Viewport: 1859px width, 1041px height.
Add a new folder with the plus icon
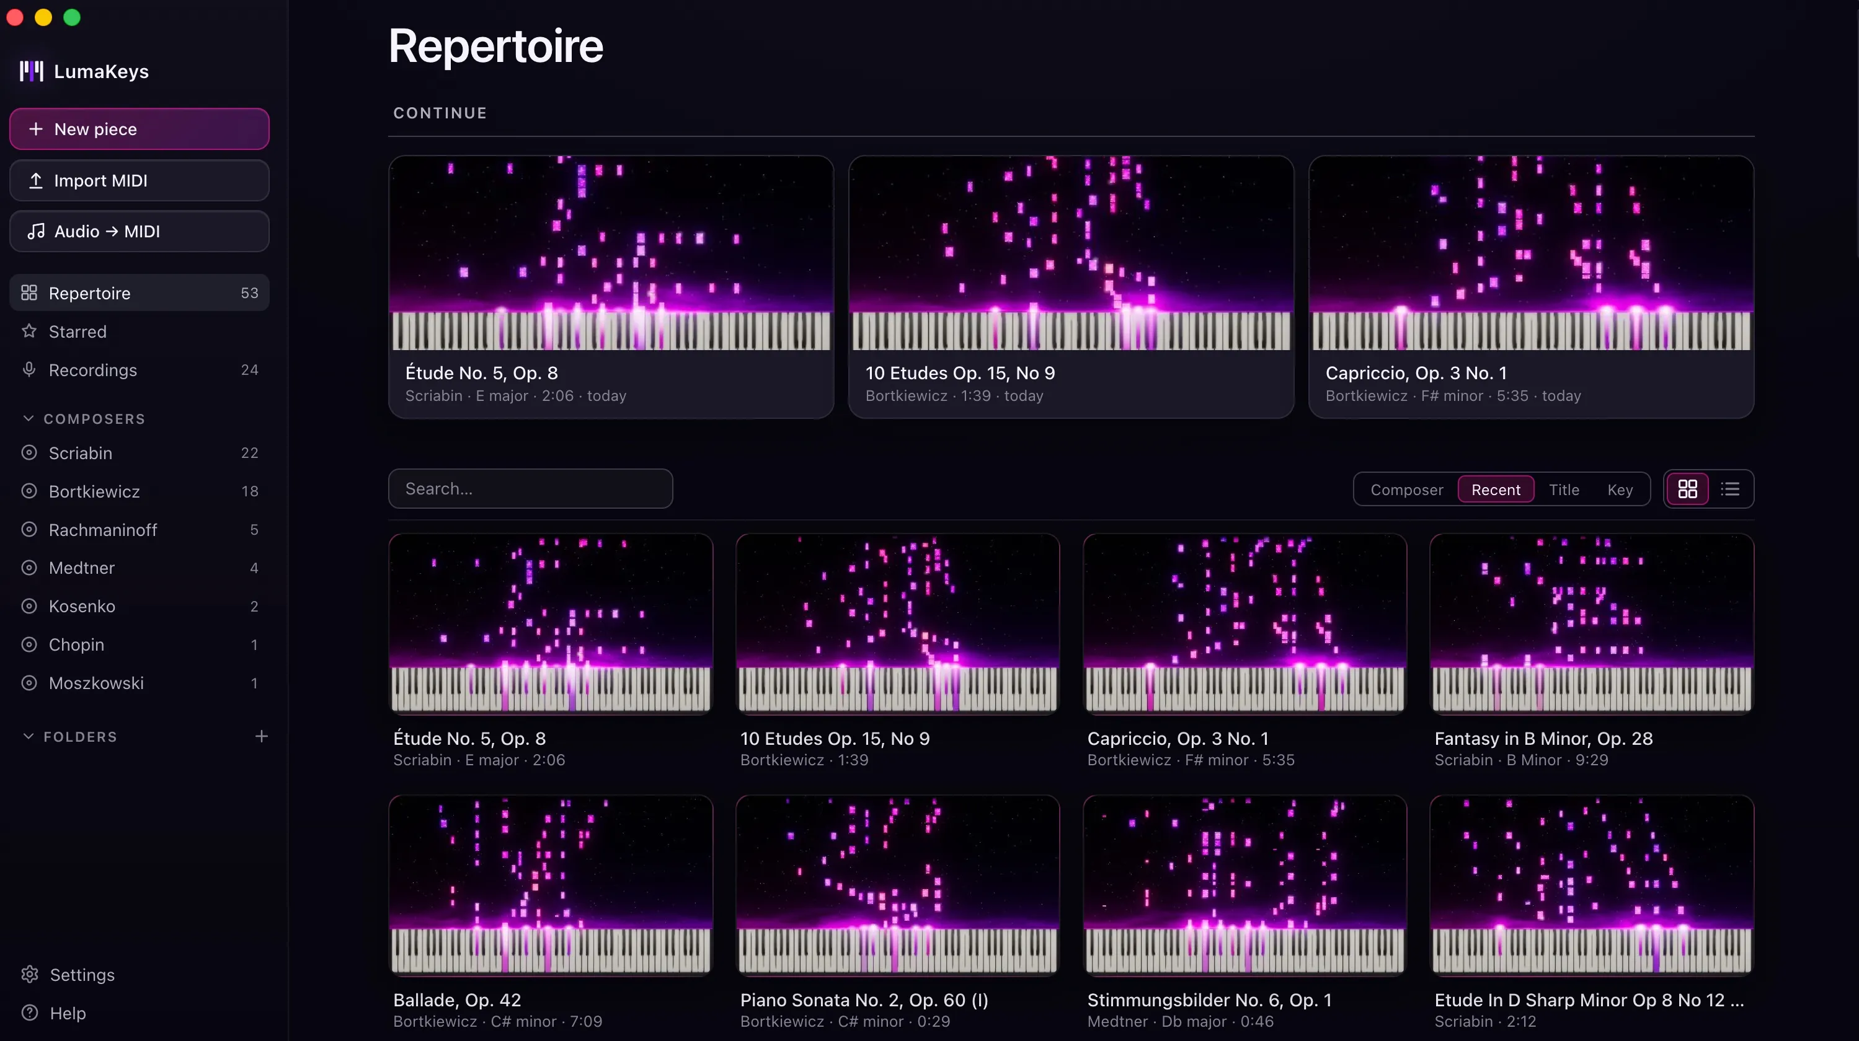(261, 736)
